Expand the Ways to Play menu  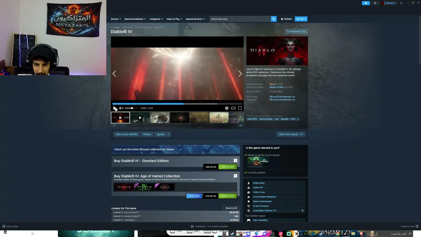pyautogui.click(x=174, y=19)
